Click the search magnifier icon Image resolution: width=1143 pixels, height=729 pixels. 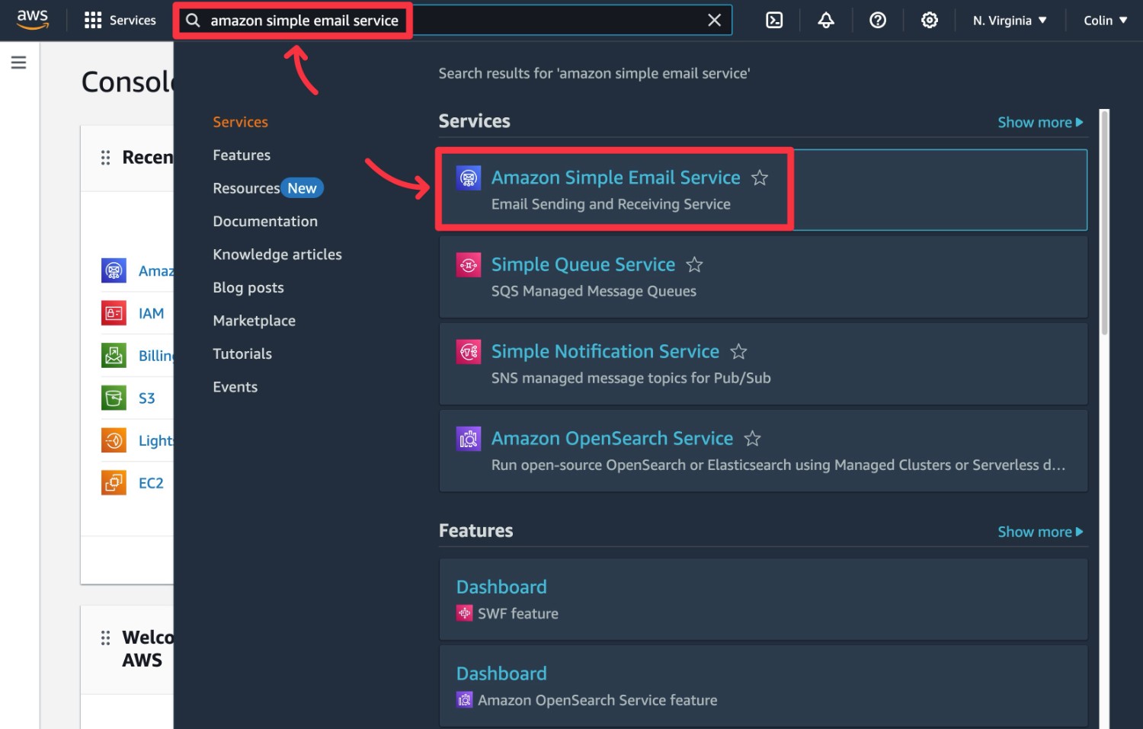point(194,21)
